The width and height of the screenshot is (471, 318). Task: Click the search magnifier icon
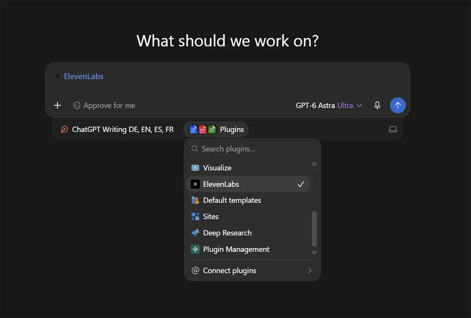point(195,149)
